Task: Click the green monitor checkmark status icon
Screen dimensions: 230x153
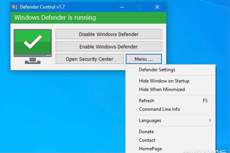Action: coord(33,46)
